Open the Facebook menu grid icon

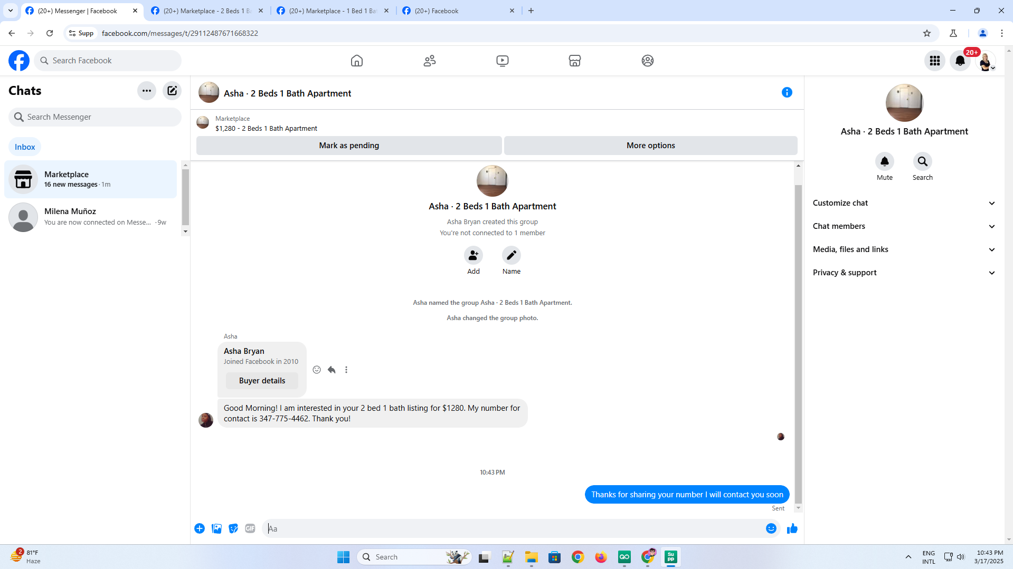(x=935, y=61)
